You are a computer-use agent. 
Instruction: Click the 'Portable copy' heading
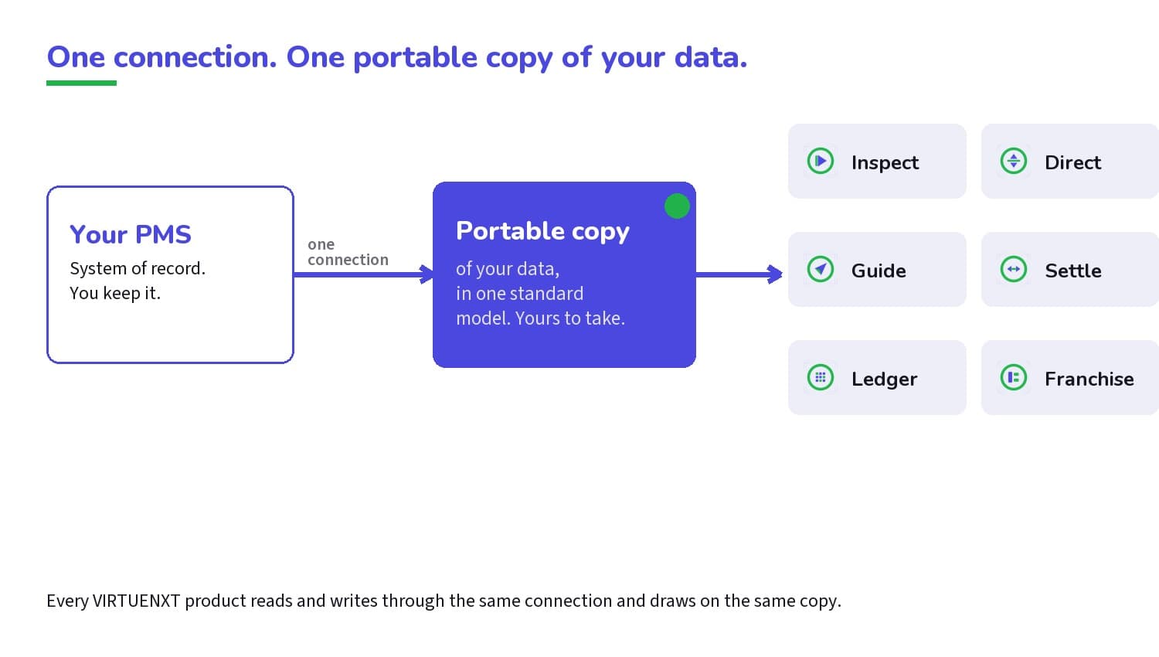pos(542,231)
